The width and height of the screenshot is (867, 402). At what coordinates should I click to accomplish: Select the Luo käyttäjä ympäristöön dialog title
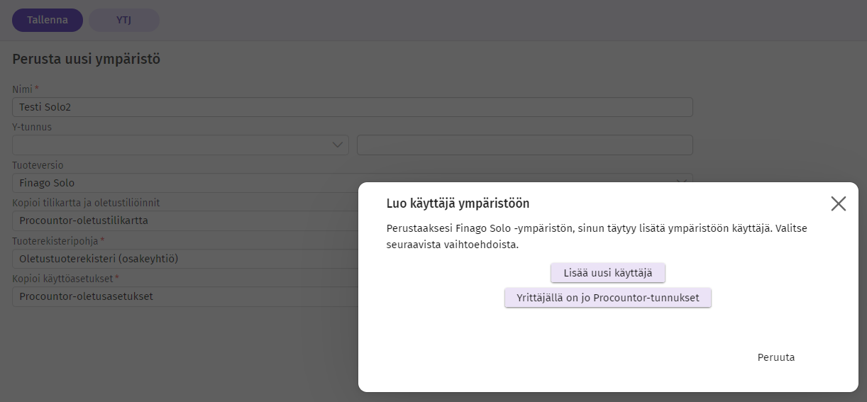click(x=458, y=203)
